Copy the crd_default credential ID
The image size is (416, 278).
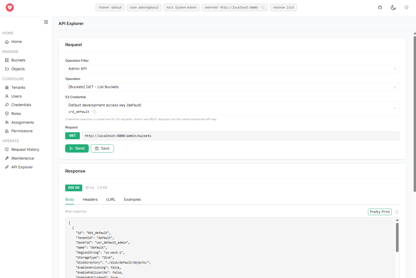(x=94, y=112)
